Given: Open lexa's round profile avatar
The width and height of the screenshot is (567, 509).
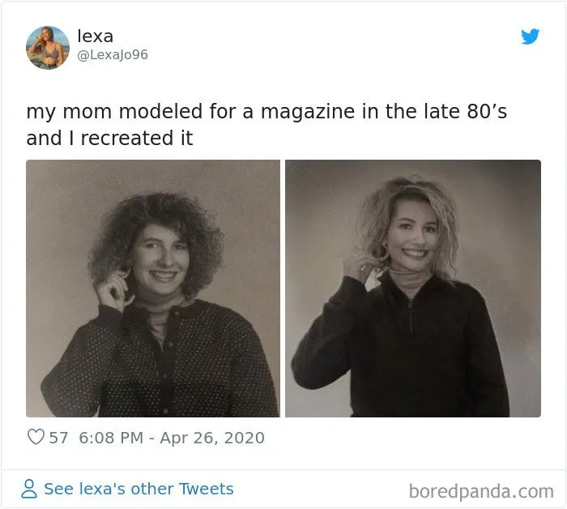Looking at the screenshot, I should (48, 47).
